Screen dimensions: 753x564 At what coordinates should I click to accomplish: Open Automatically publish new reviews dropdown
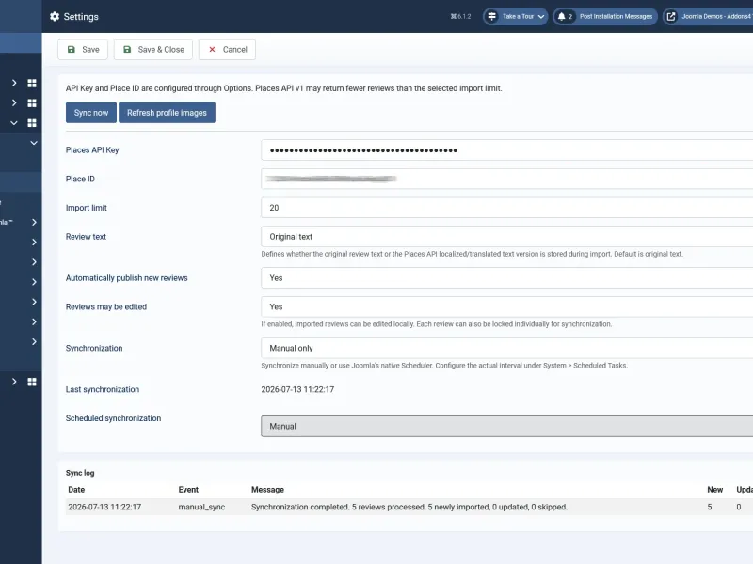click(x=506, y=278)
